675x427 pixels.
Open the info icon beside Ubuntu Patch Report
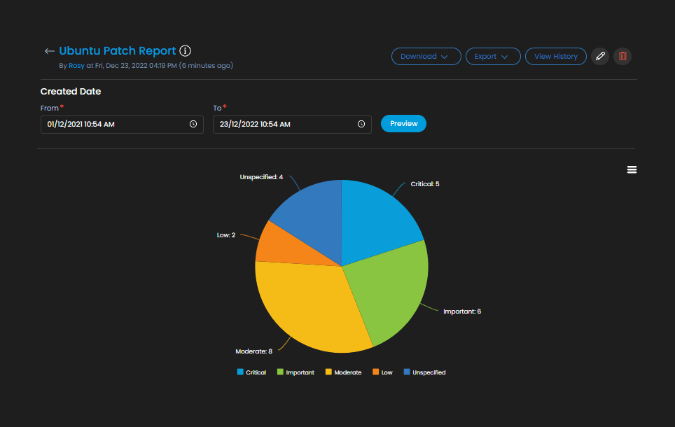pos(185,51)
